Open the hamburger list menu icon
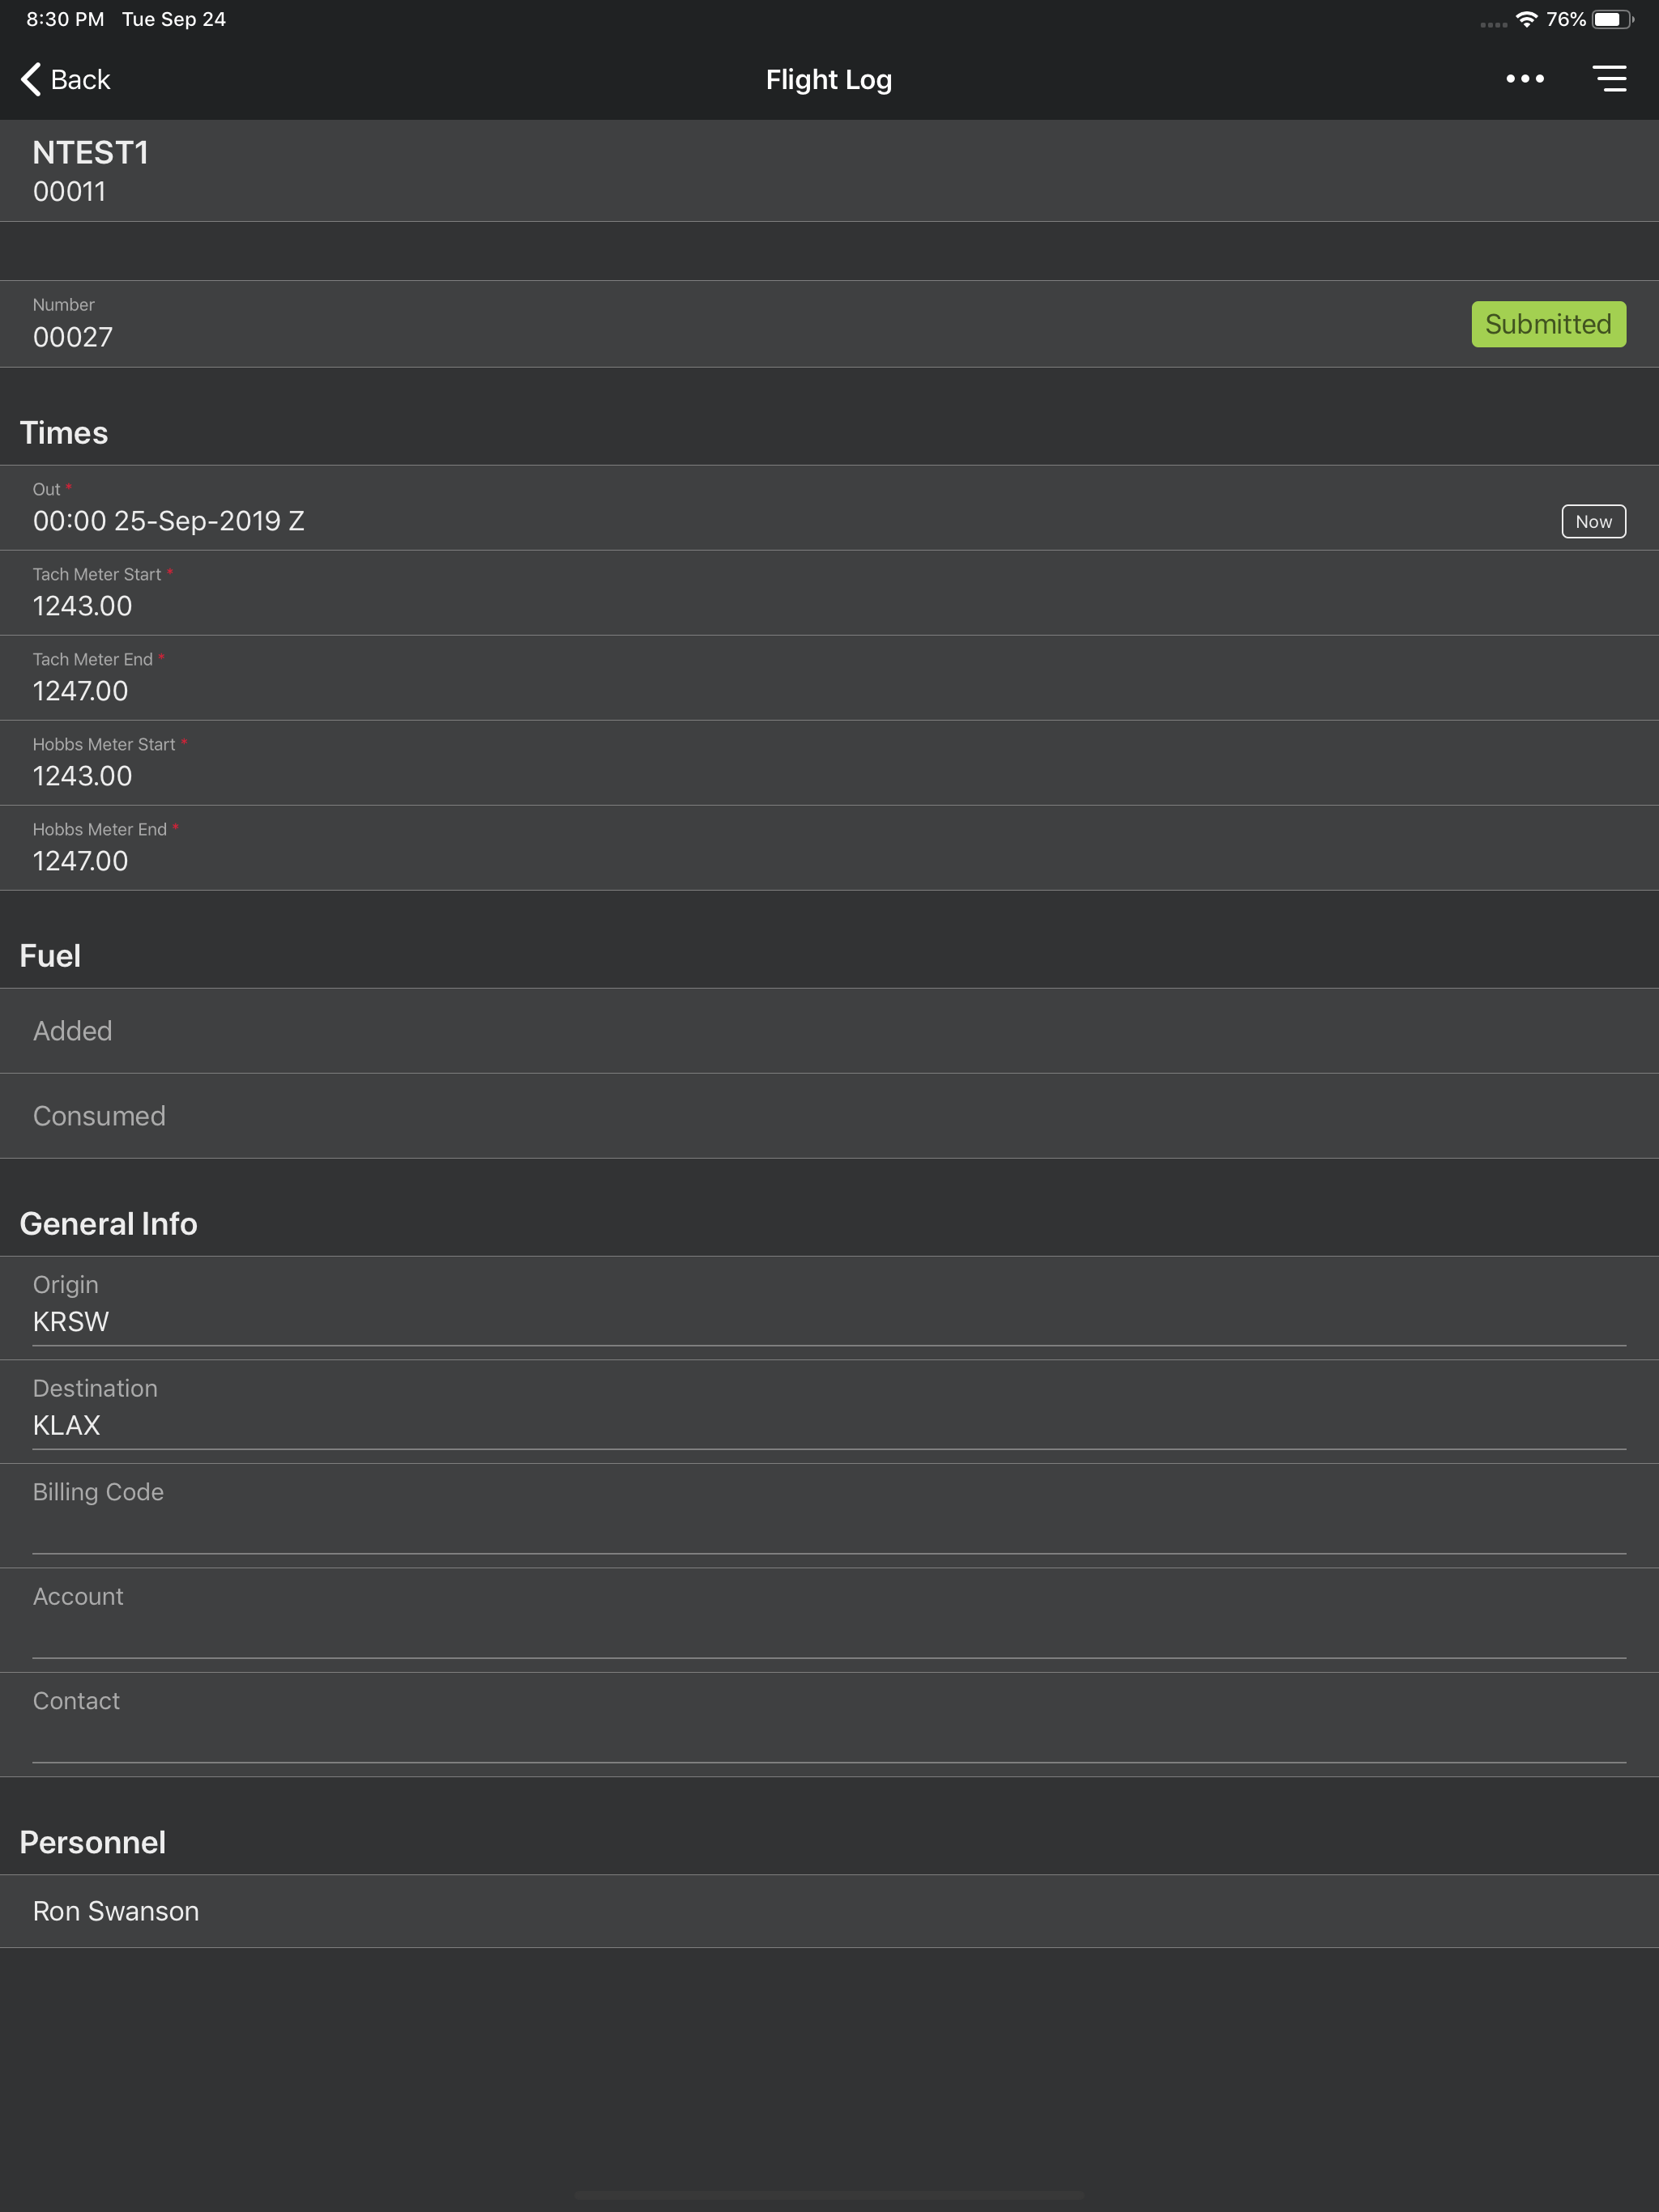This screenshot has height=2212, width=1659. [1609, 79]
